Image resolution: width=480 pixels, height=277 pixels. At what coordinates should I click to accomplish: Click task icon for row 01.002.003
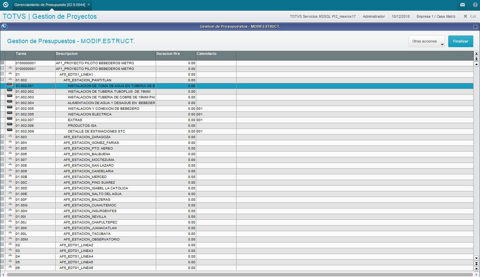[10, 95]
